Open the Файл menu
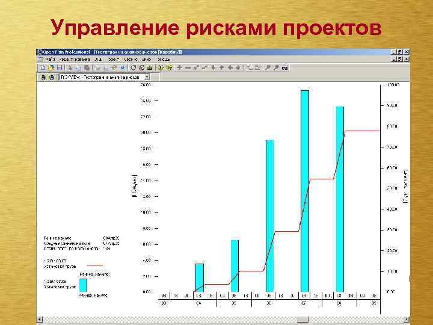433x325 pixels. 51,60
